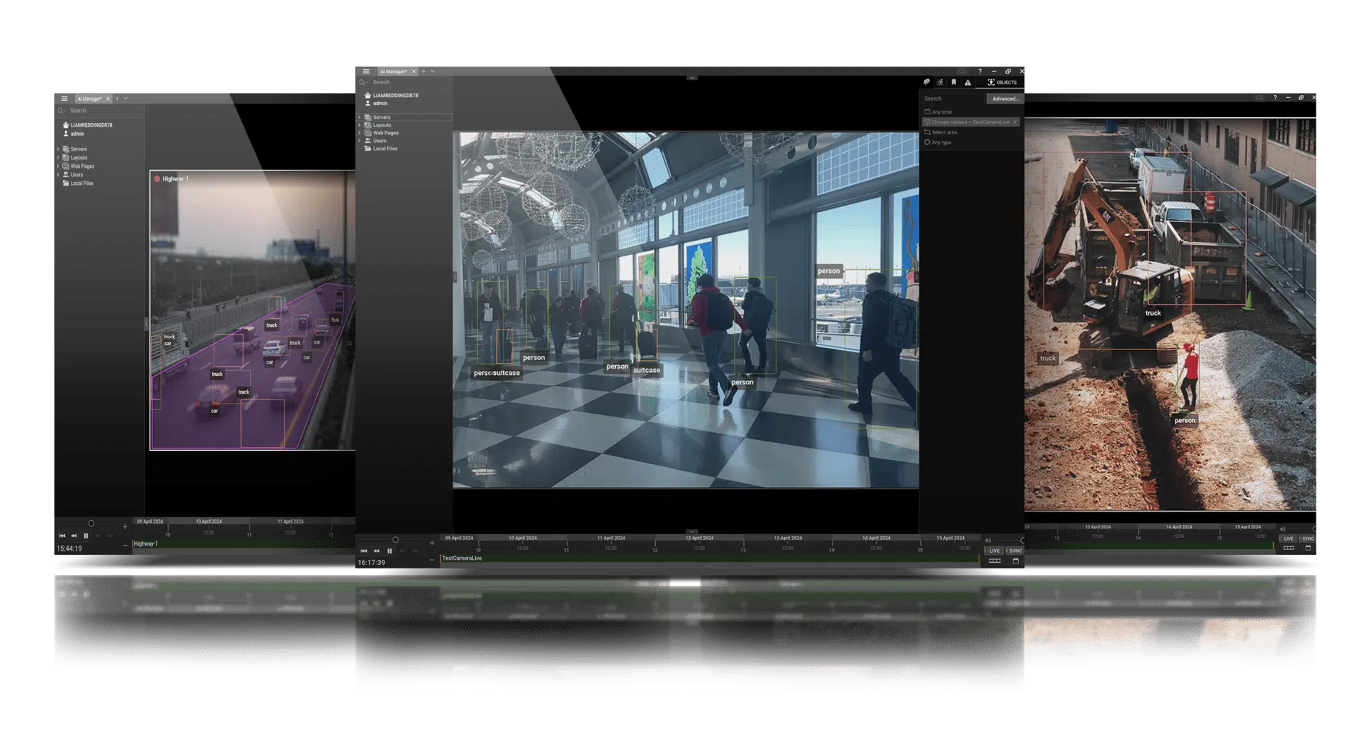1372x745 pixels.
Task: Open the Any type object filter dropdown
Action: coord(941,143)
